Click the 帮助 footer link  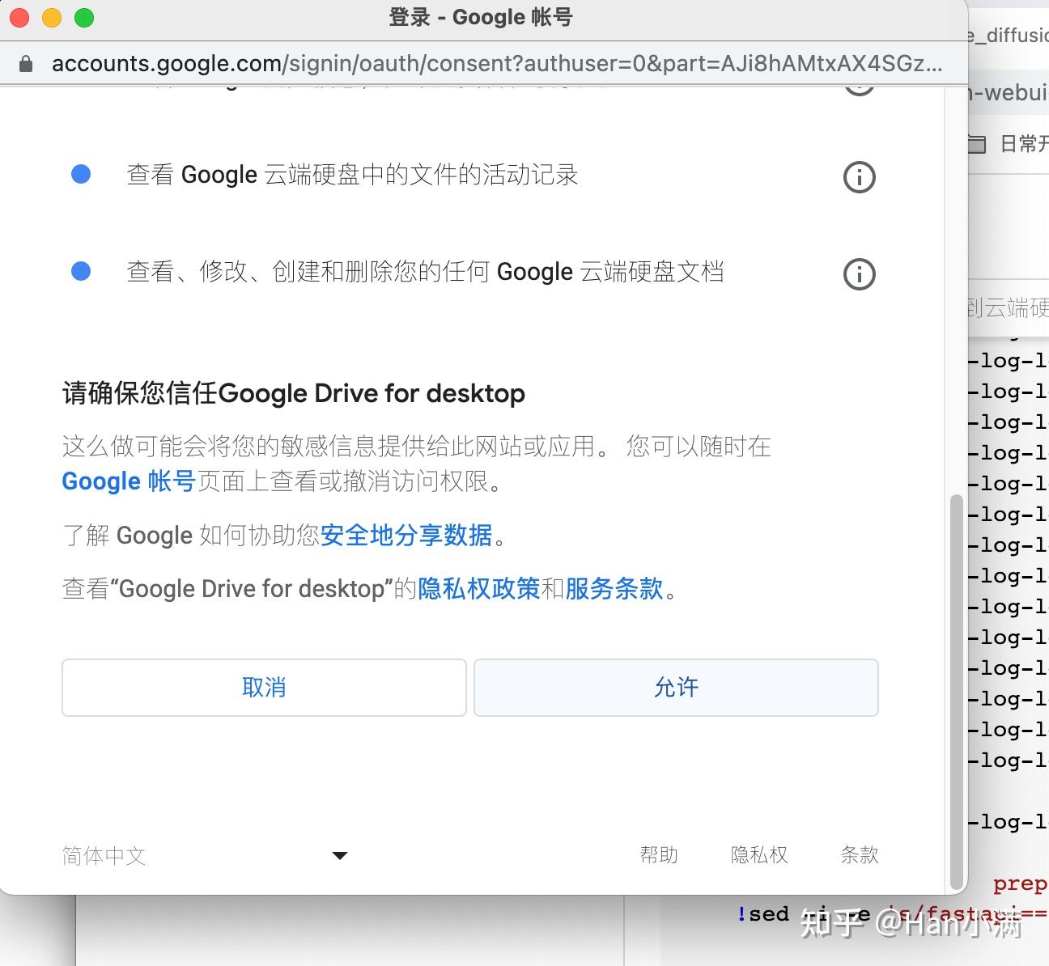tap(659, 855)
